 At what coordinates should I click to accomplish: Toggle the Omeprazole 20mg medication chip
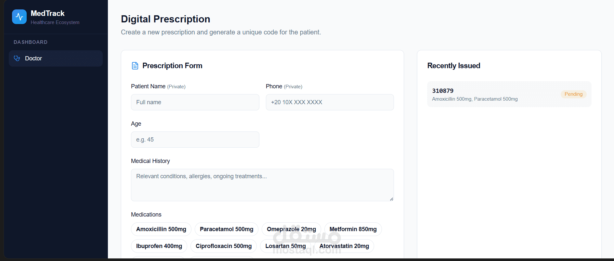(291, 229)
